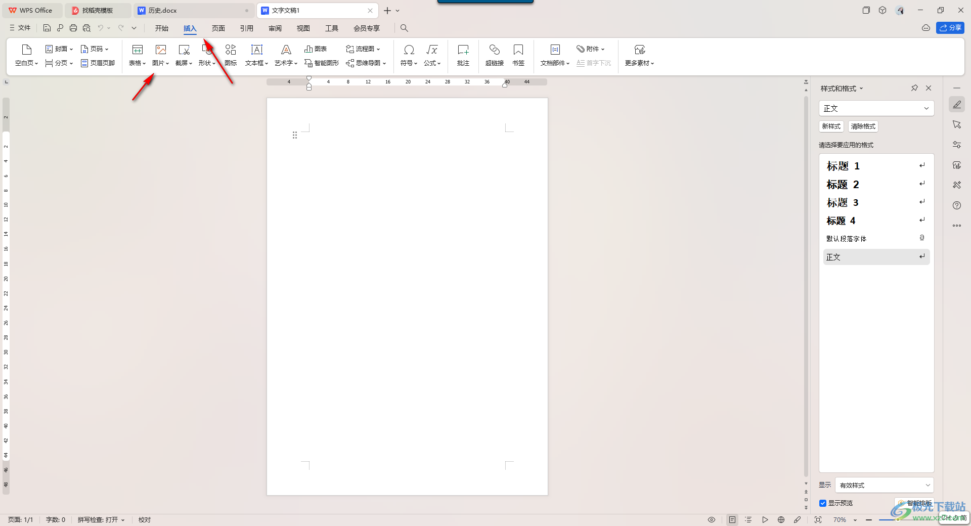Viewport: 971px width, 526px height.
Task: Open a new tab with plus button
Action: pos(387,10)
